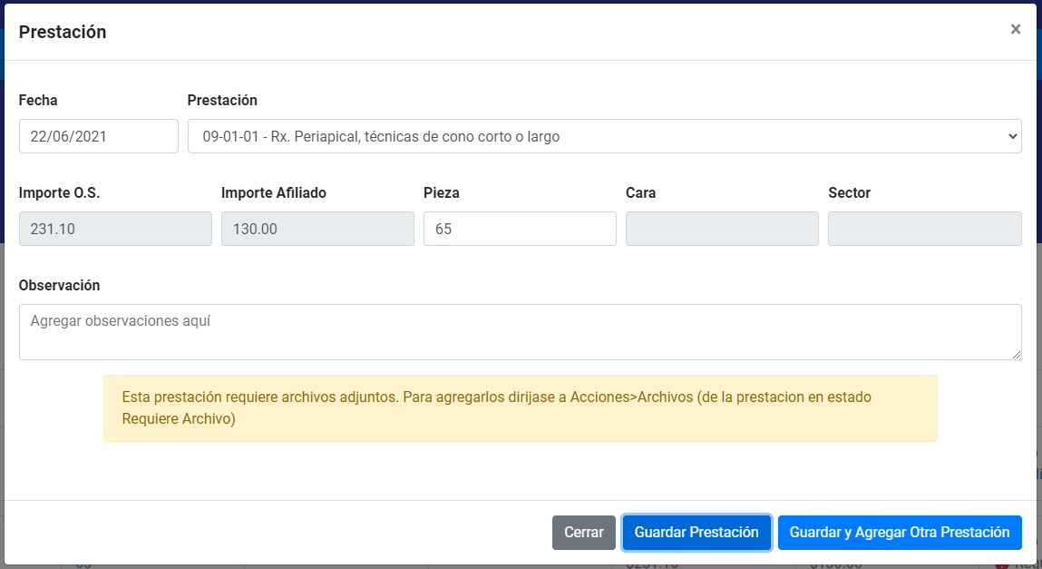Click the Observación label
Viewport: 1042px width, 569px height.
59,285
